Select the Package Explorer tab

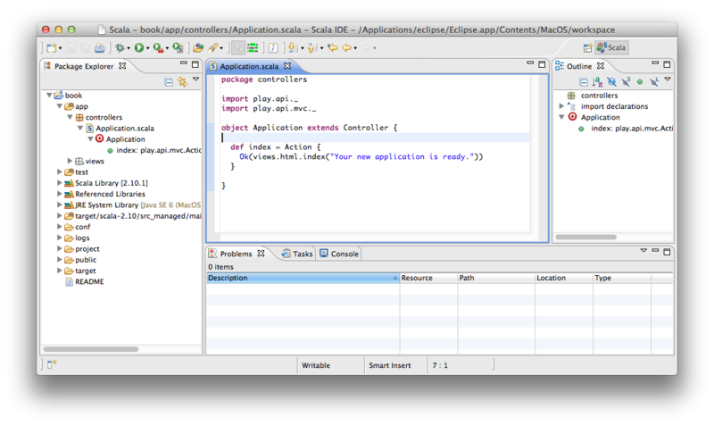[x=84, y=66]
